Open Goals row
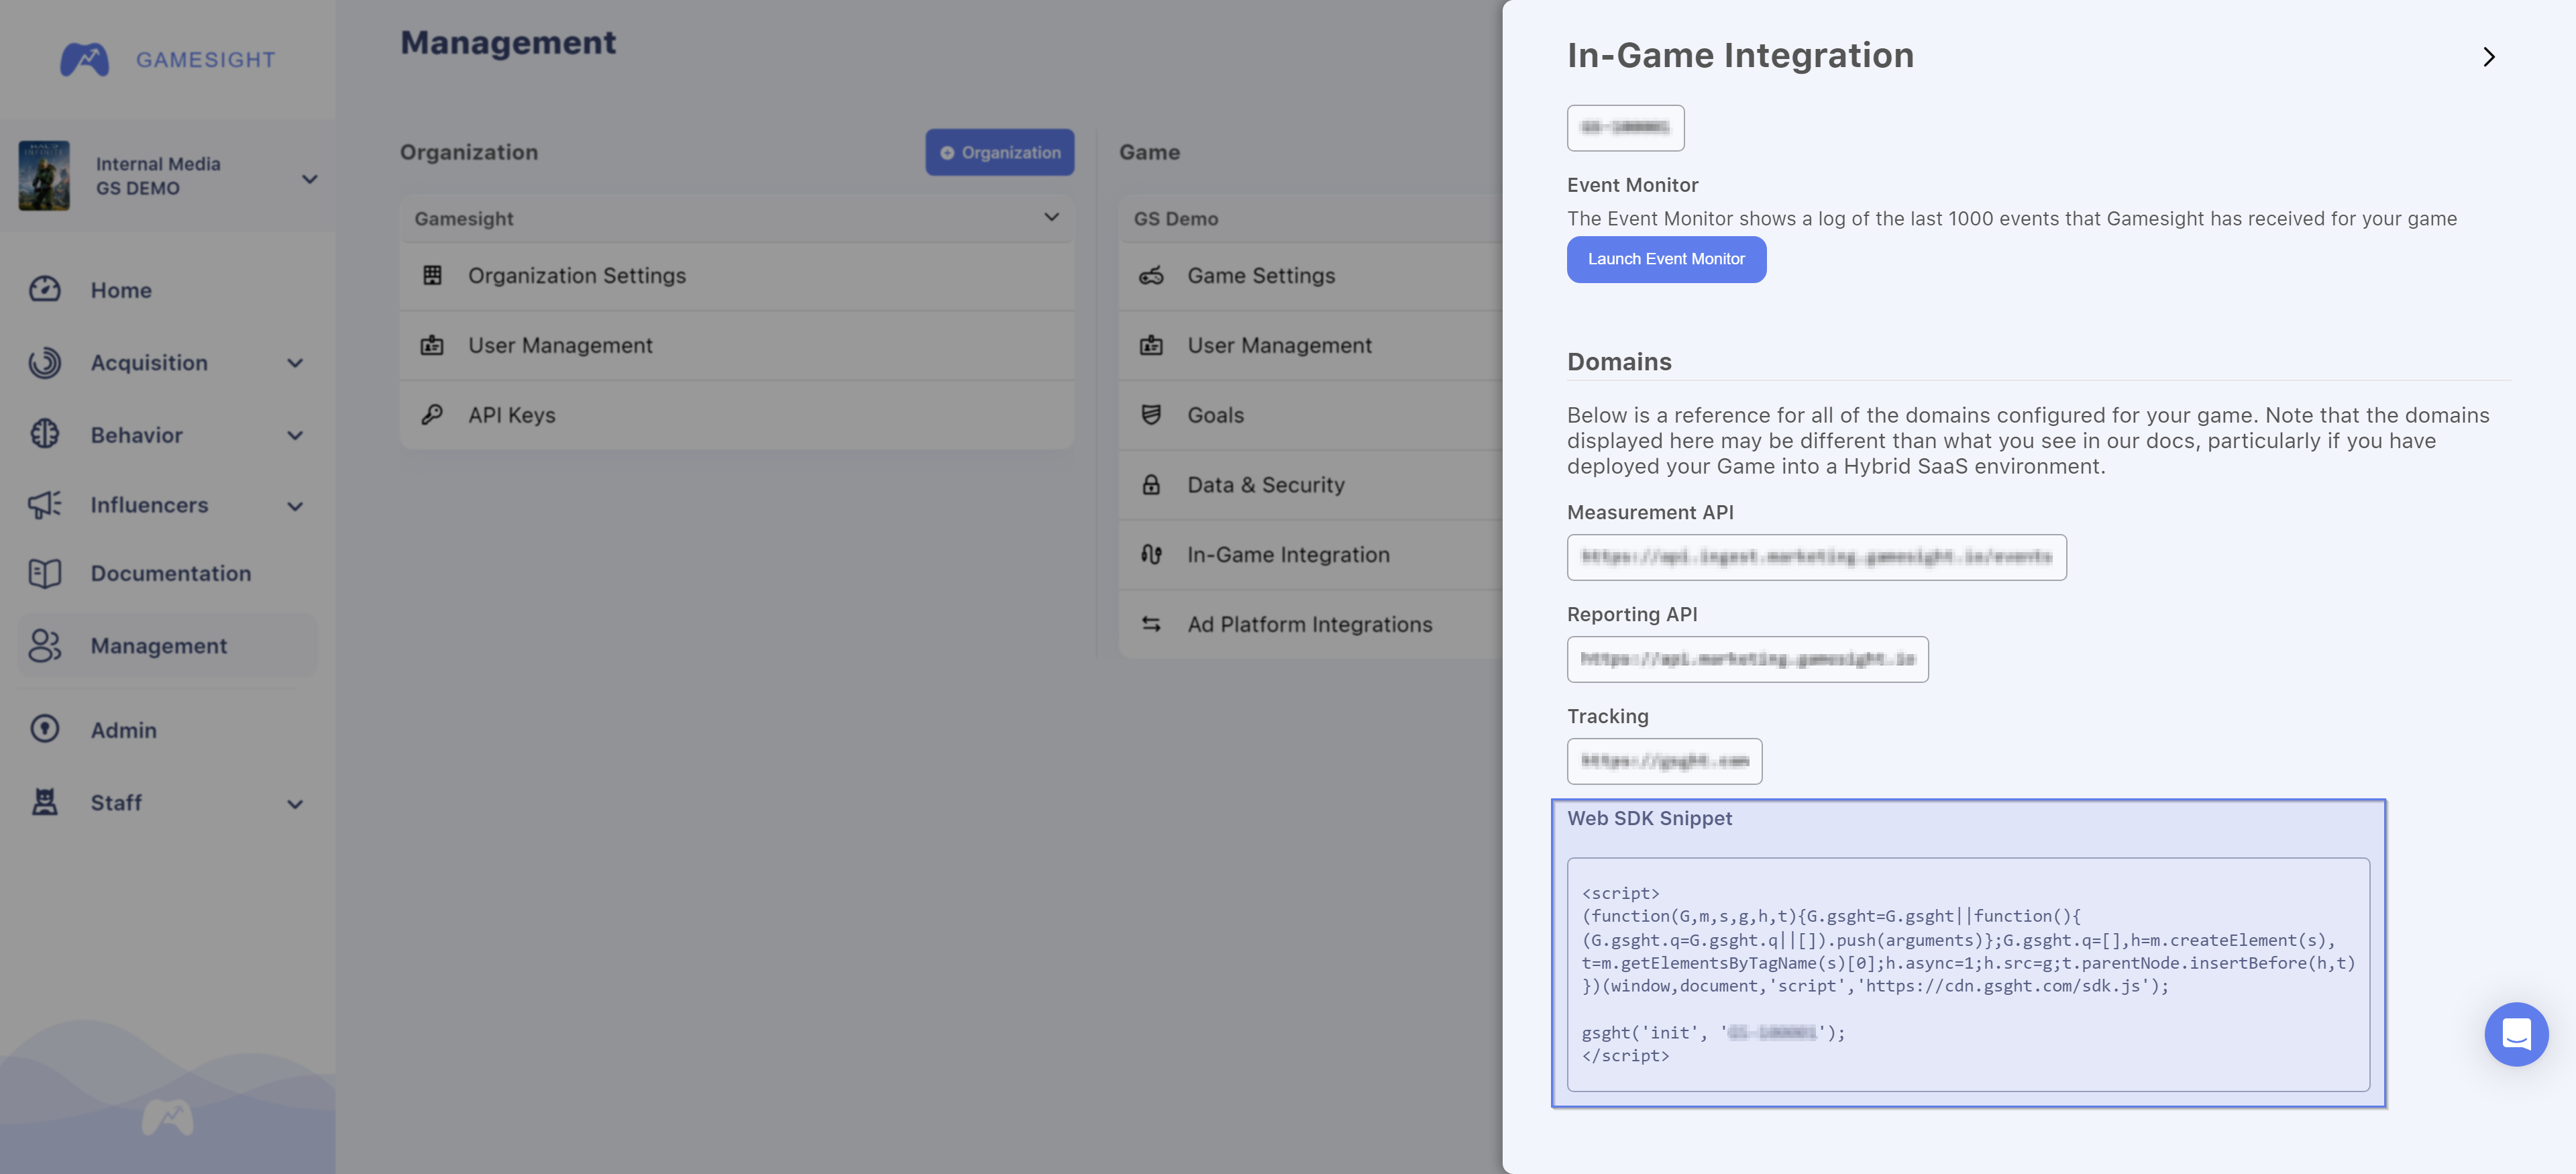This screenshot has width=2576, height=1174. click(x=1310, y=415)
